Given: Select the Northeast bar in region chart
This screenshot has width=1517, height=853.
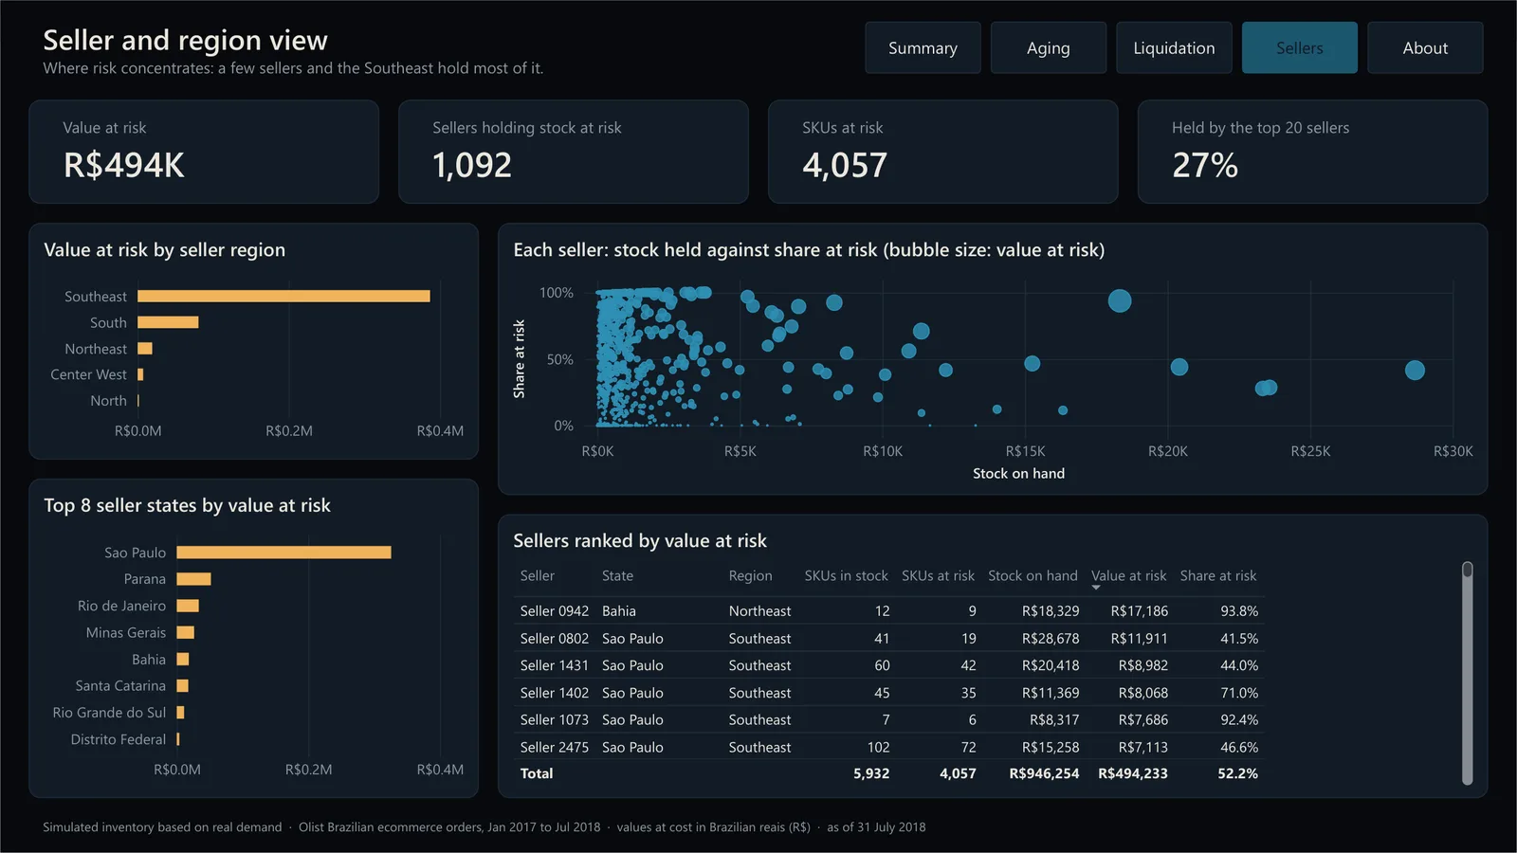Looking at the screenshot, I should coord(145,349).
